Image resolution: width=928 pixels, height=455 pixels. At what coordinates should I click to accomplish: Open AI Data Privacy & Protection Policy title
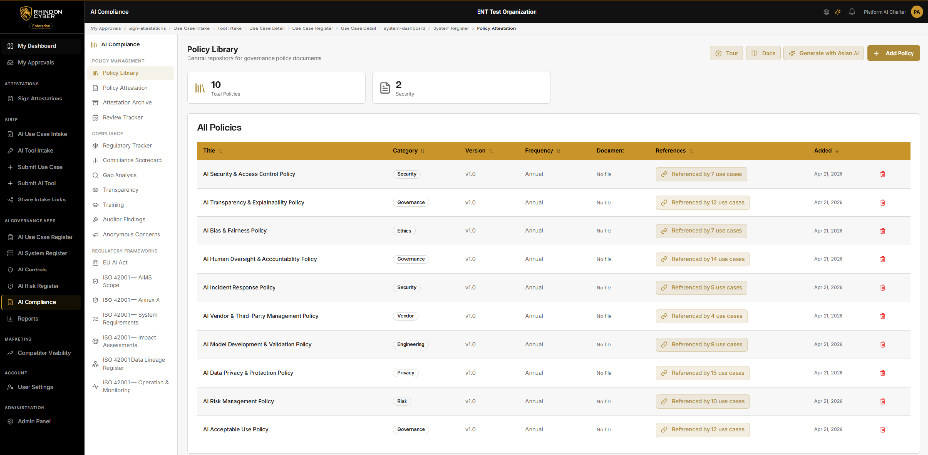point(248,373)
